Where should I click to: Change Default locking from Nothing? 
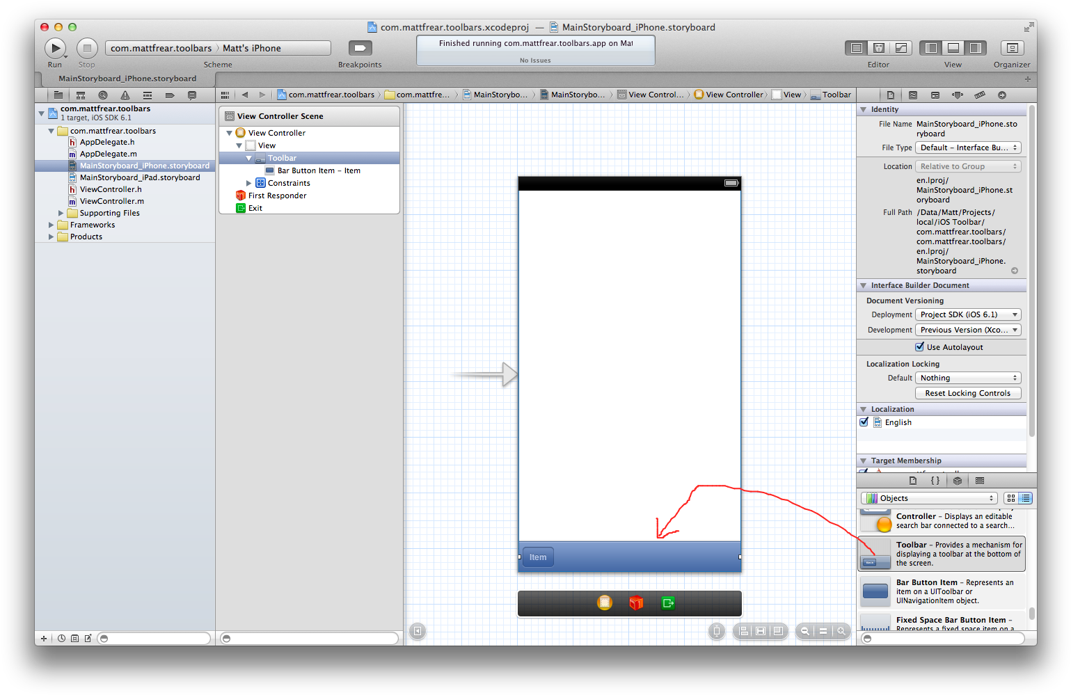pos(968,378)
